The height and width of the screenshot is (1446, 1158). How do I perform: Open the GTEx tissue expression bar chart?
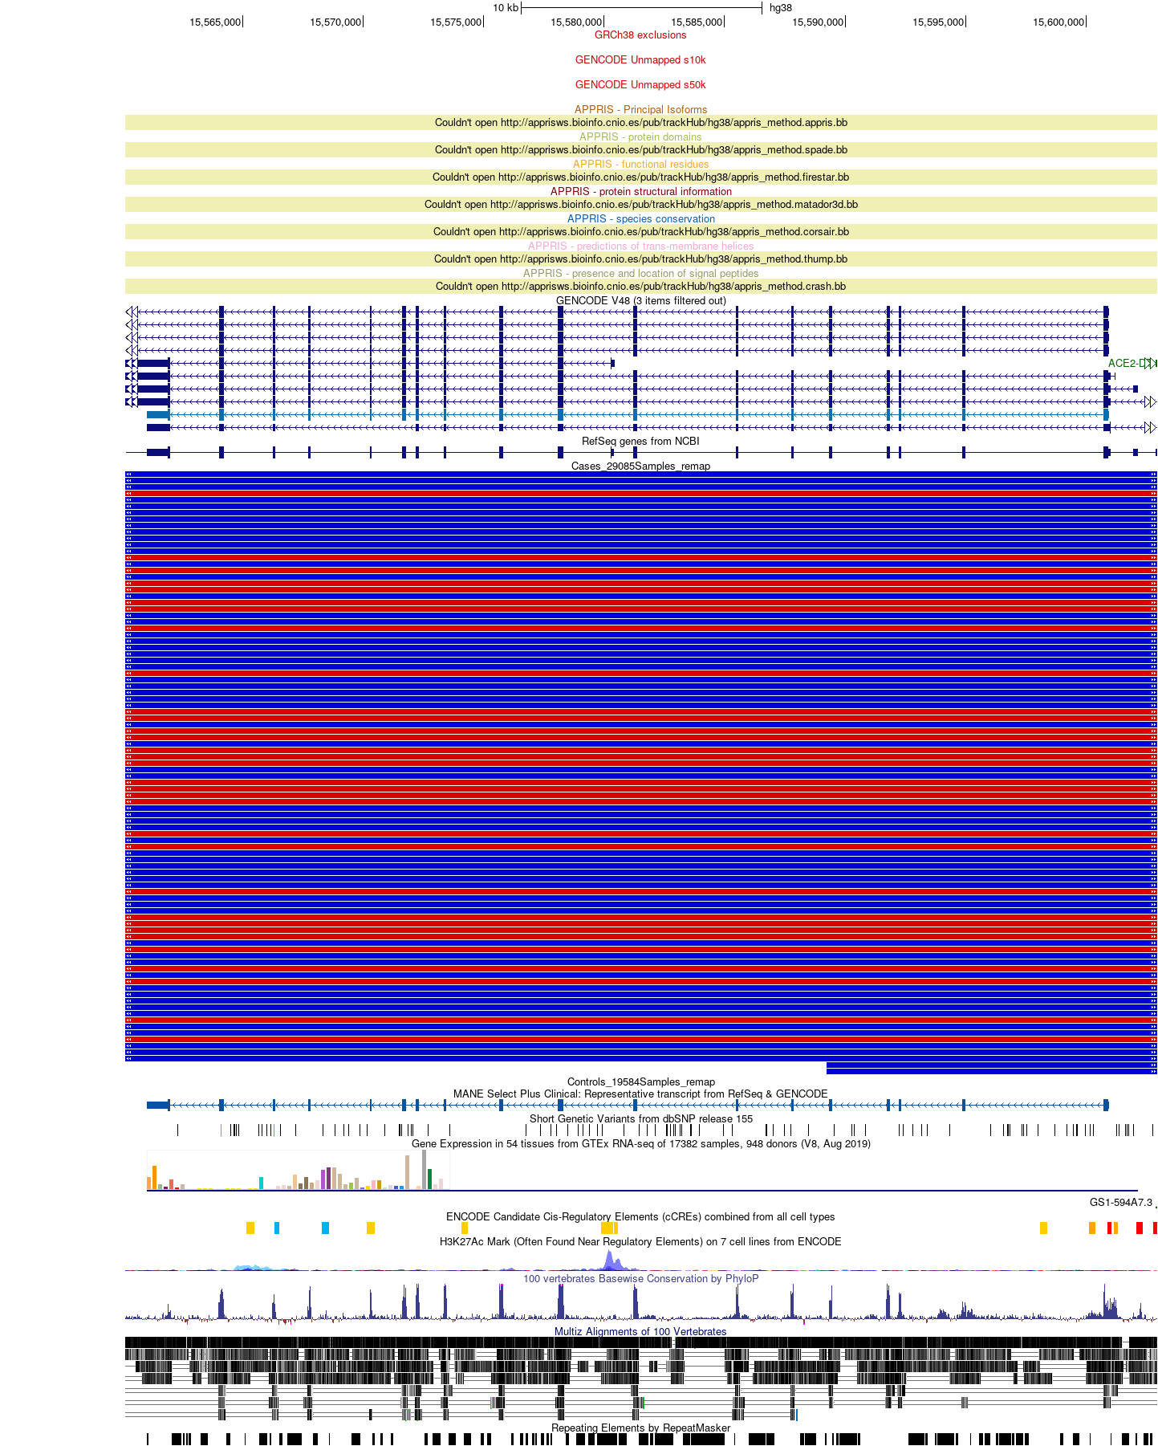pos(298,1170)
